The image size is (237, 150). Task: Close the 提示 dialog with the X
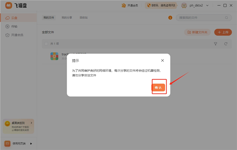[163, 60]
